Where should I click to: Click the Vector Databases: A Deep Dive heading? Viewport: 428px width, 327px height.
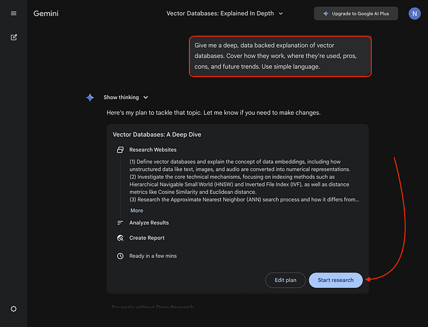[x=157, y=134]
